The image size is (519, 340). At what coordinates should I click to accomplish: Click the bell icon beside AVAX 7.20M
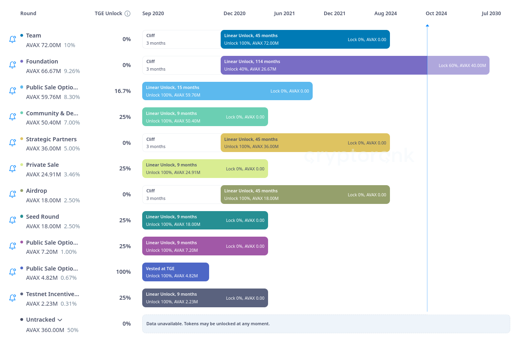point(12,246)
